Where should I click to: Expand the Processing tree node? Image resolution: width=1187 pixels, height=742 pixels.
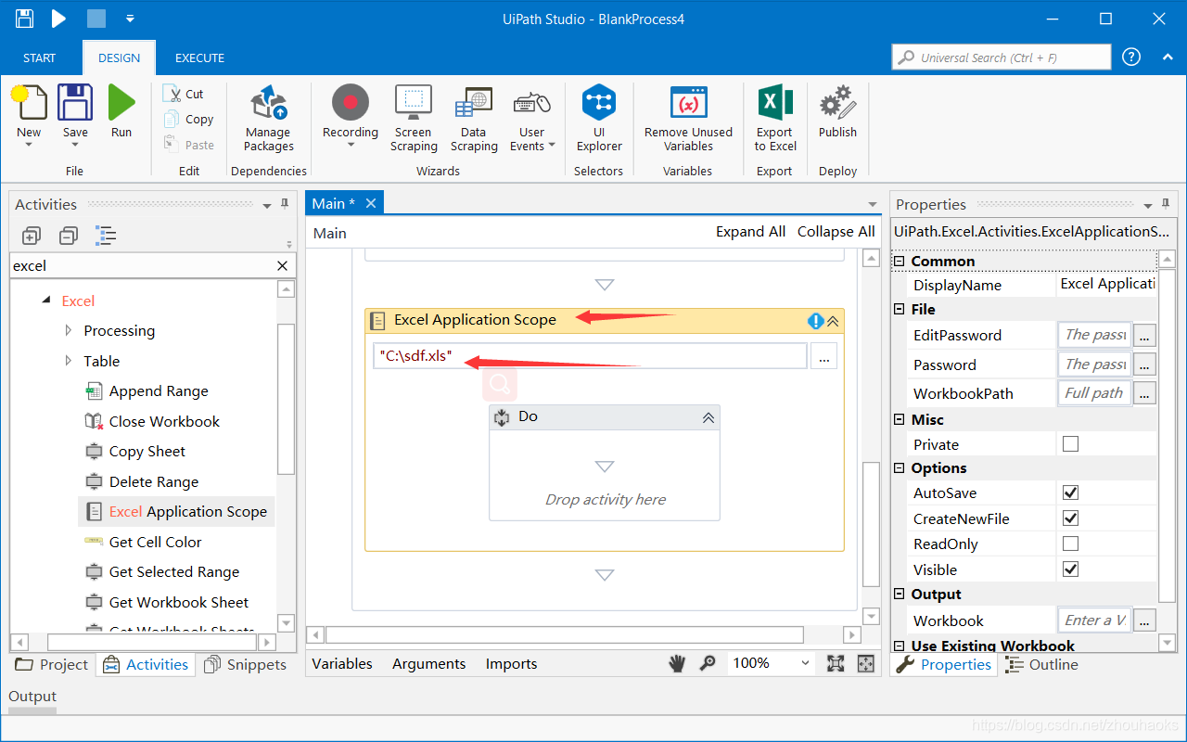[x=69, y=330]
